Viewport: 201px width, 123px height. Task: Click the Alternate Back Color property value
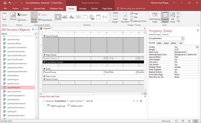coord(186,54)
